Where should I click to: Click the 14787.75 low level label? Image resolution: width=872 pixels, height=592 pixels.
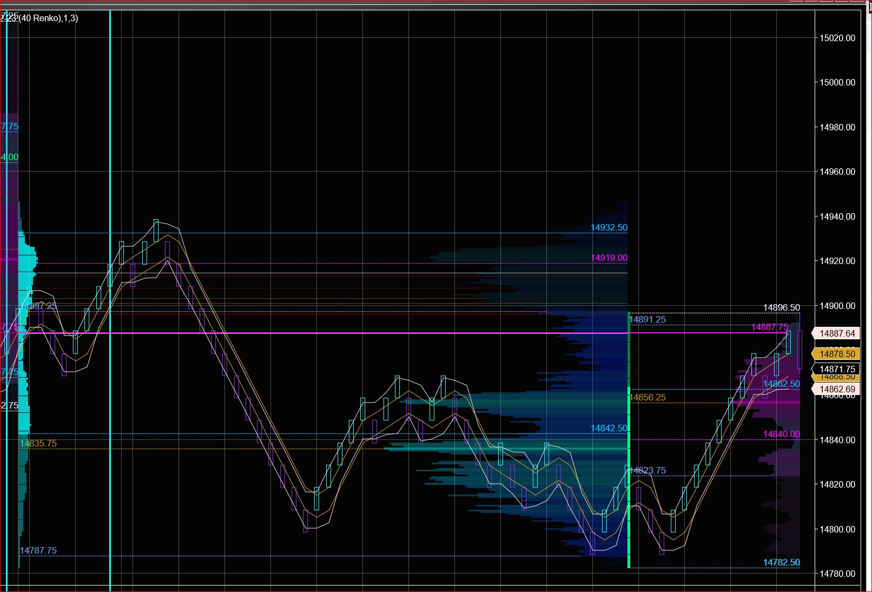coord(38,550)
